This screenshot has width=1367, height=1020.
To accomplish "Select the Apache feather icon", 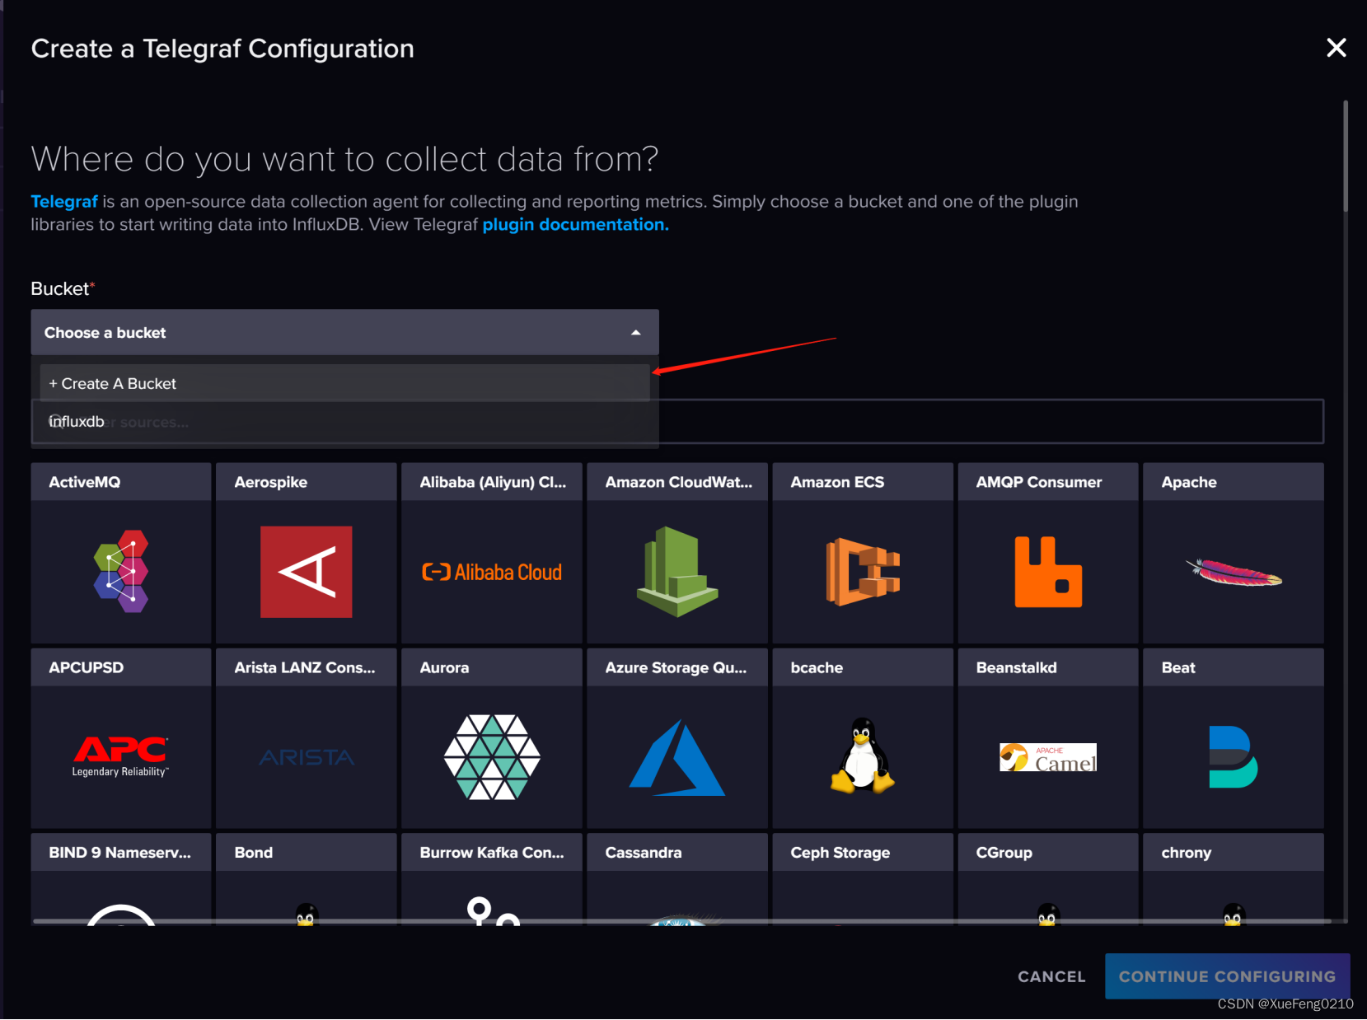I will click(1234, 572).
